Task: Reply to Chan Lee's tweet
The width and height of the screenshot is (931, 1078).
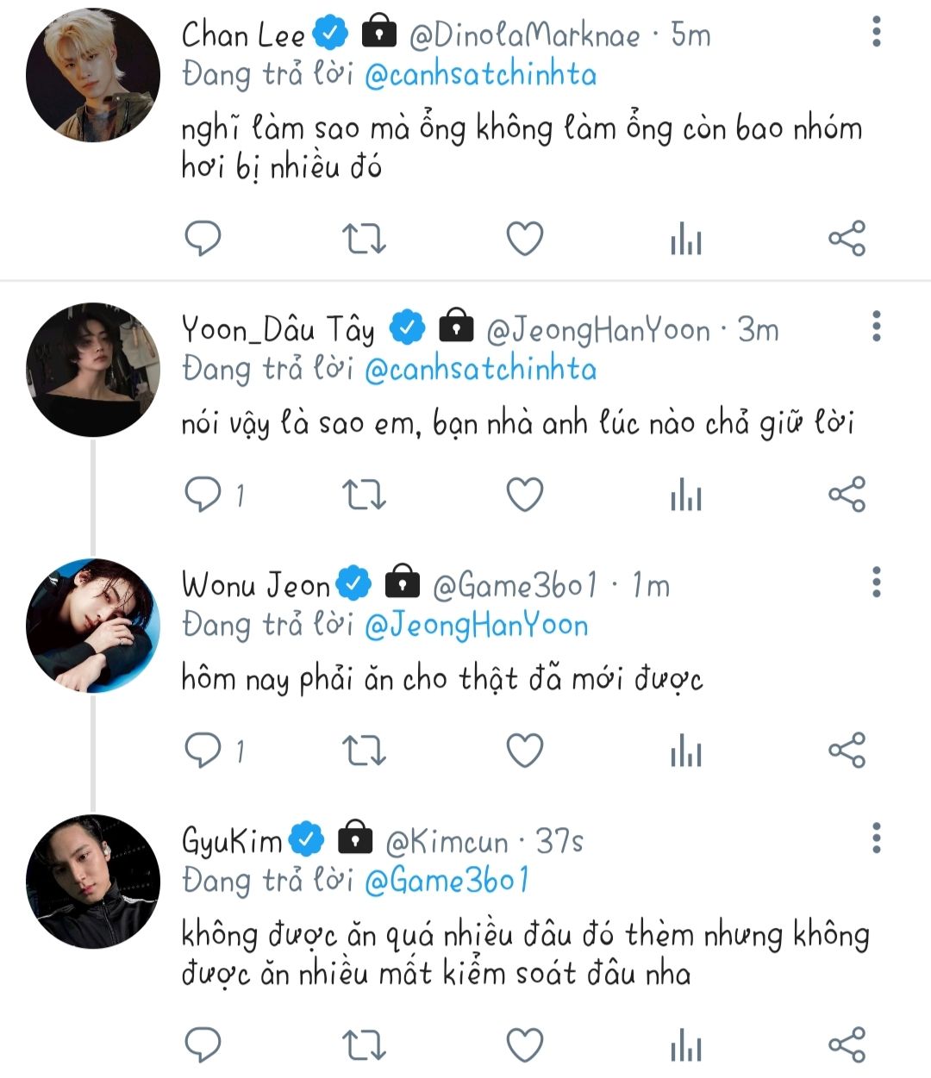Action: coord(203,239)
